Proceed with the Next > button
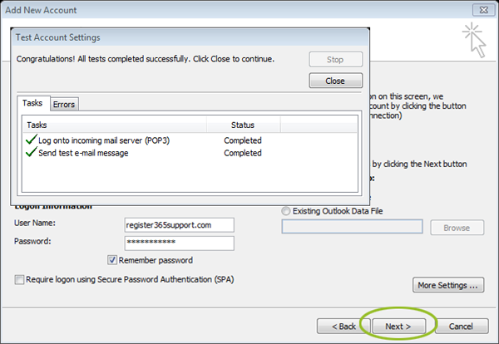499x344 pixels. (398, 327)
